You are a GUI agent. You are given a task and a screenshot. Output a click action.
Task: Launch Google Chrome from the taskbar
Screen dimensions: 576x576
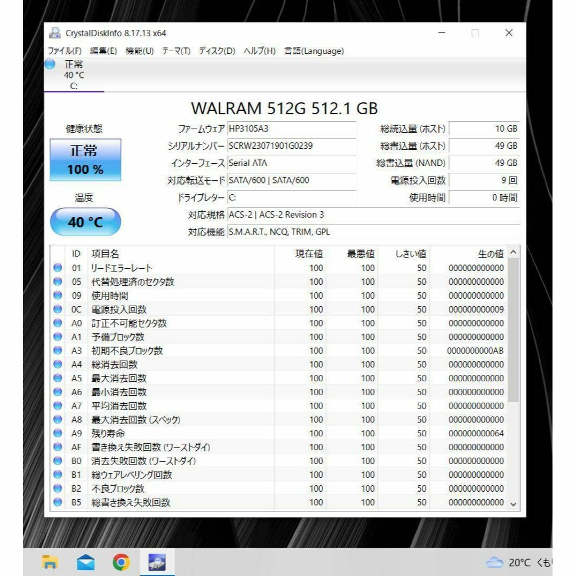coord(121,562)
